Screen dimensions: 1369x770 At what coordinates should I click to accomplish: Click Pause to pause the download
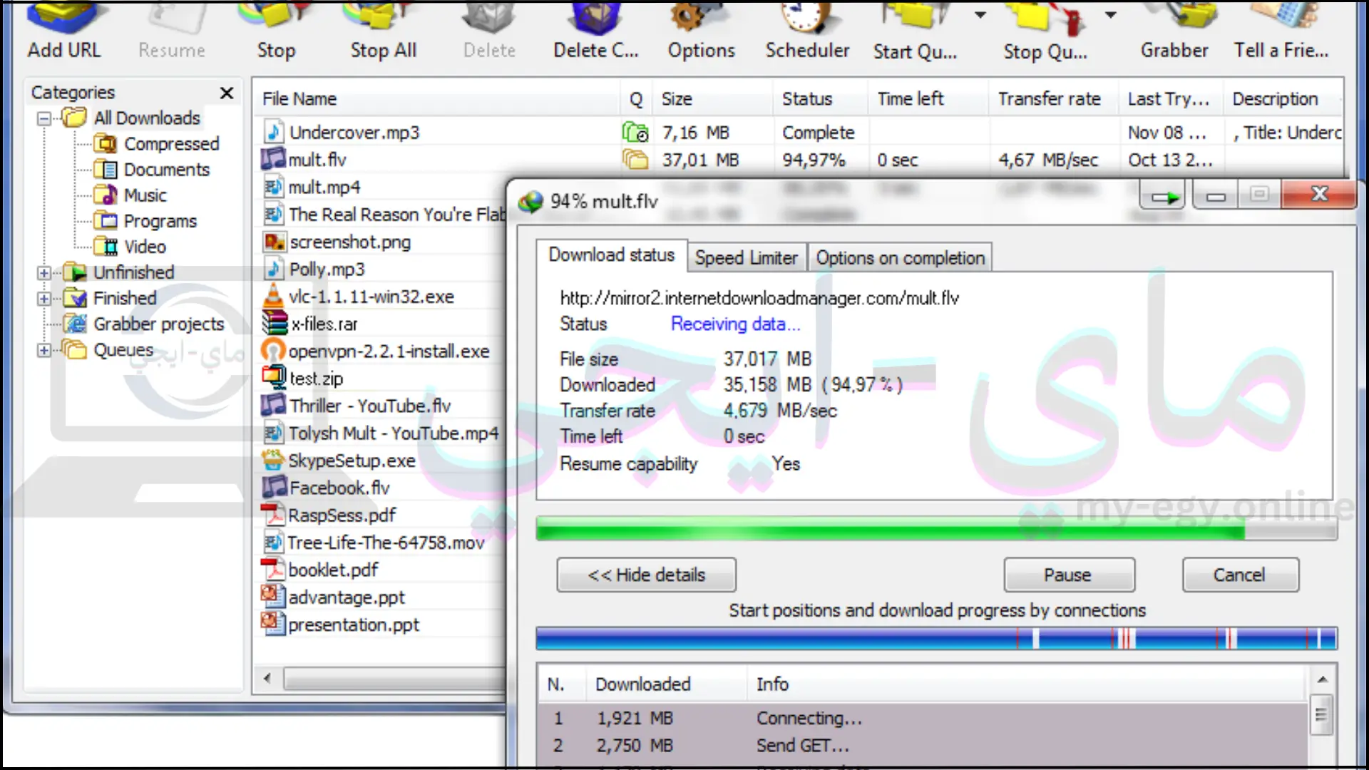coord(1068,575)
